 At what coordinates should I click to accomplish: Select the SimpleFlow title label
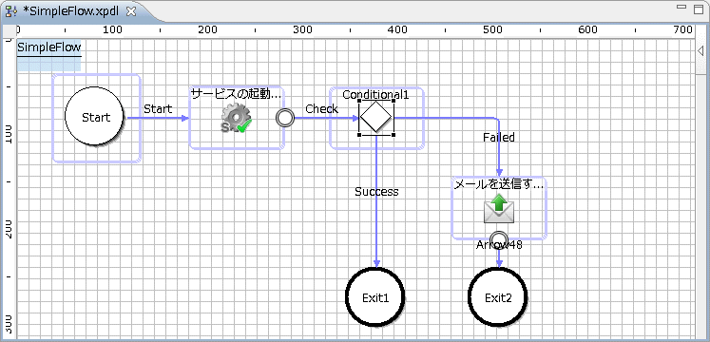tap(48, 47)
